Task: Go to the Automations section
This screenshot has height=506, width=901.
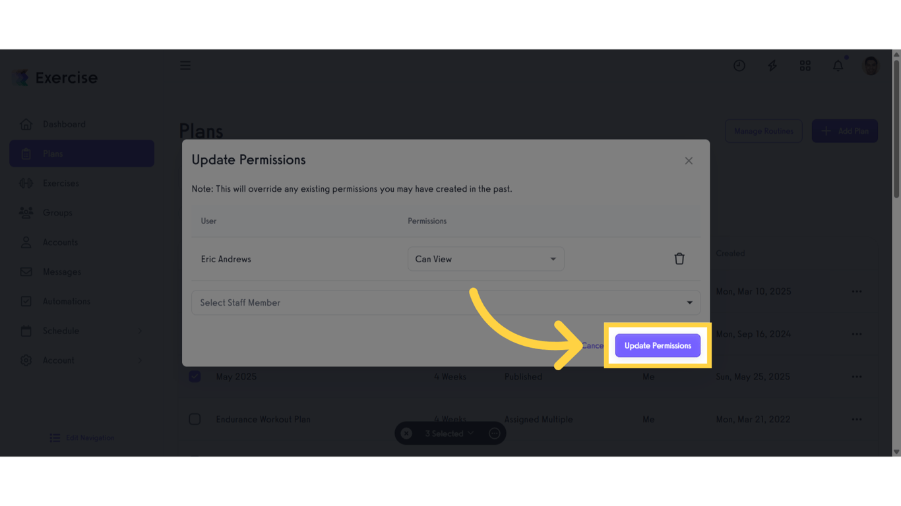Action: pyautogui.click(x=67, y=301)
